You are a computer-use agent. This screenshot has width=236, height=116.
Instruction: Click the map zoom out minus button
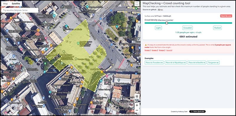coord(137,110)
